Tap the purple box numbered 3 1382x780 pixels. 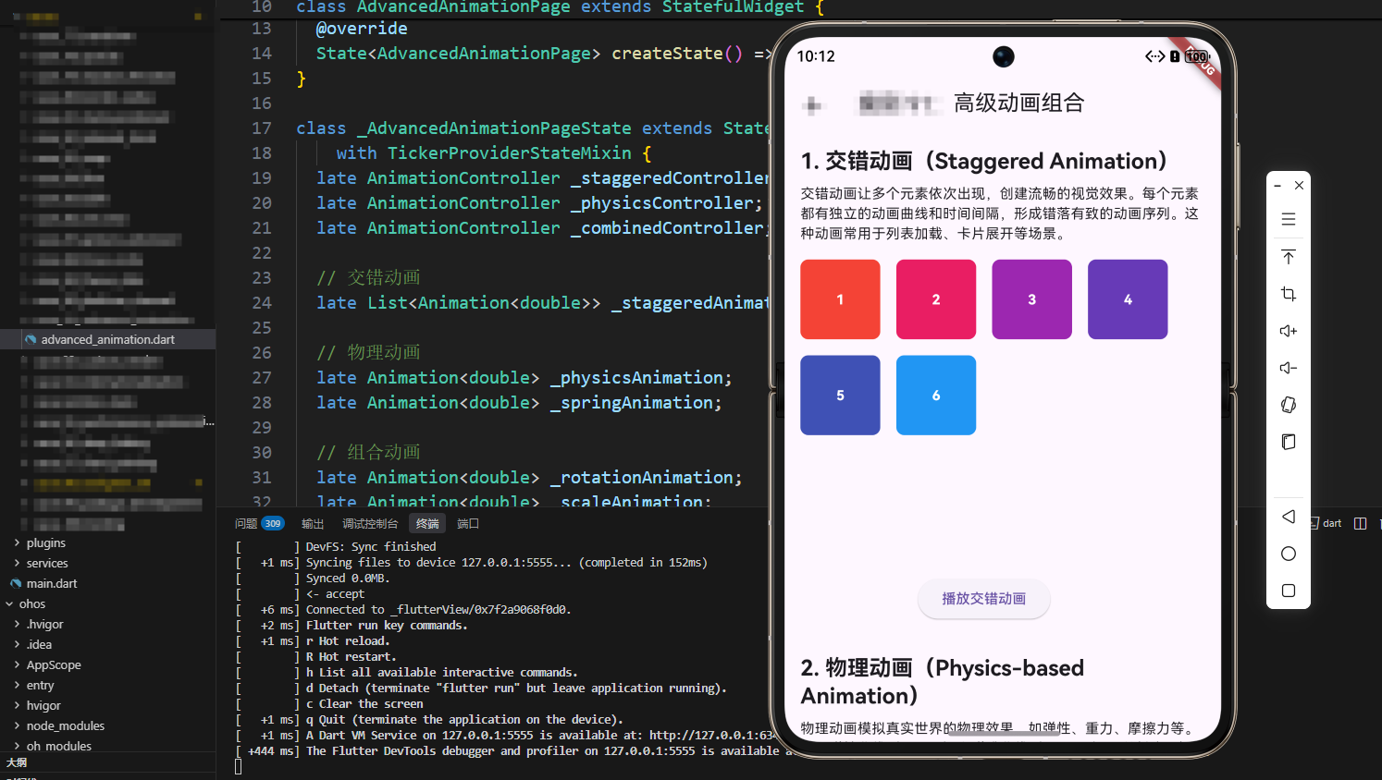1032,299
